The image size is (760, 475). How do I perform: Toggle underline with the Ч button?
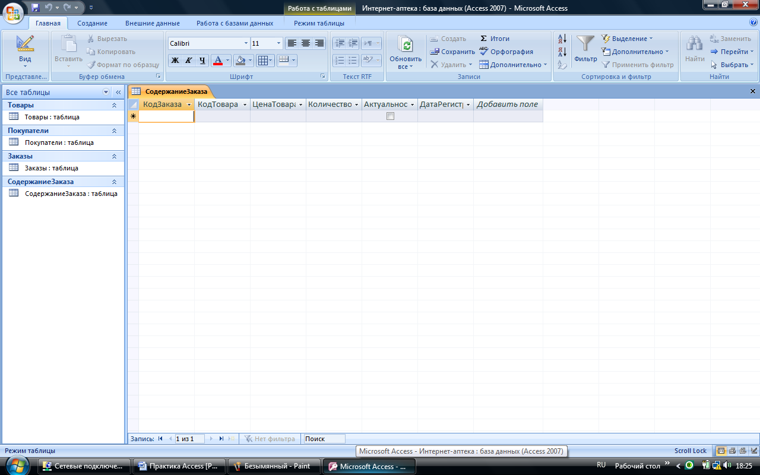[202, 60]
